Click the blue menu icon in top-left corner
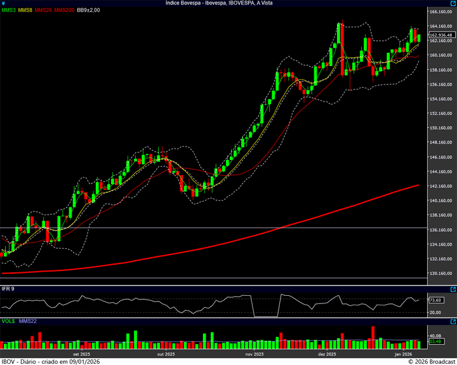Image resolution: width=457 pixels, height=365 pixels. click(3, 3)
